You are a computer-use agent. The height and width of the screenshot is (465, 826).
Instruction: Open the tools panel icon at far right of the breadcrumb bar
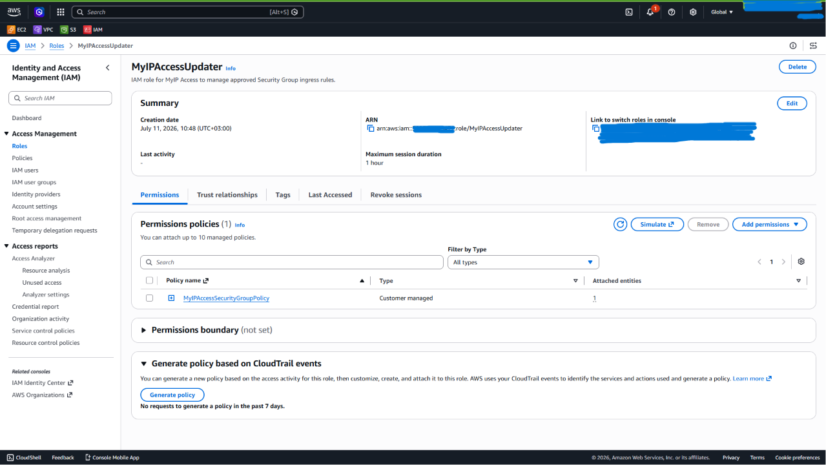coord(814,46)
